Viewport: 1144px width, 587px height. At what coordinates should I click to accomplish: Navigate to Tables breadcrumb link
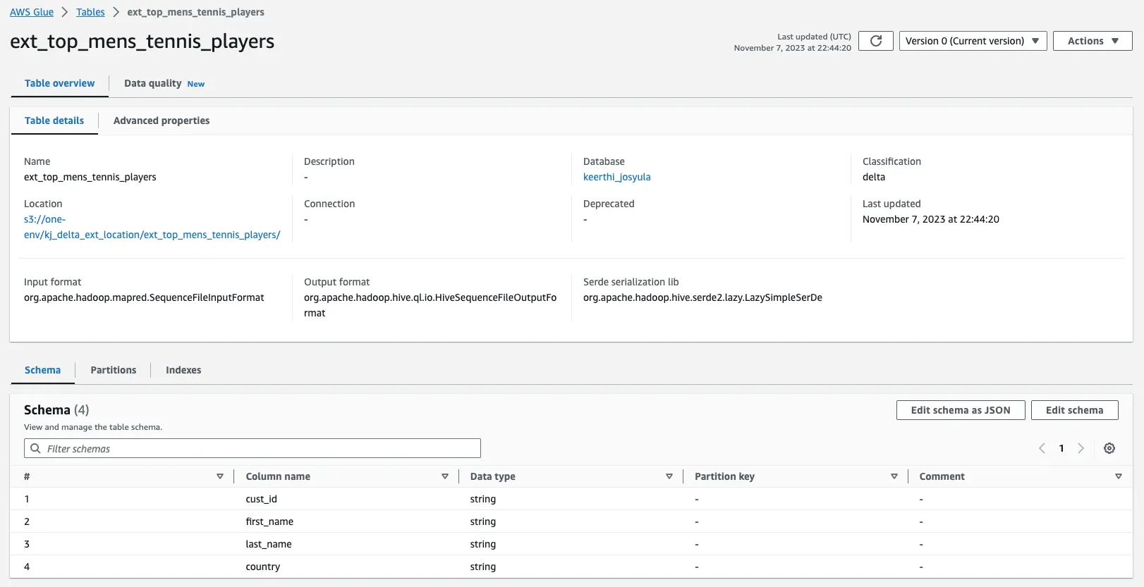(x=90, y=12)
